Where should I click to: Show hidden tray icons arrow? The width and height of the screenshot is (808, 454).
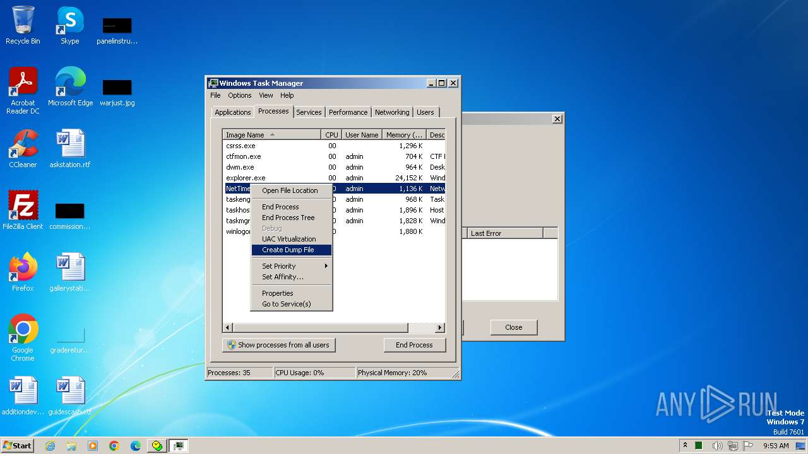[686, 446]
